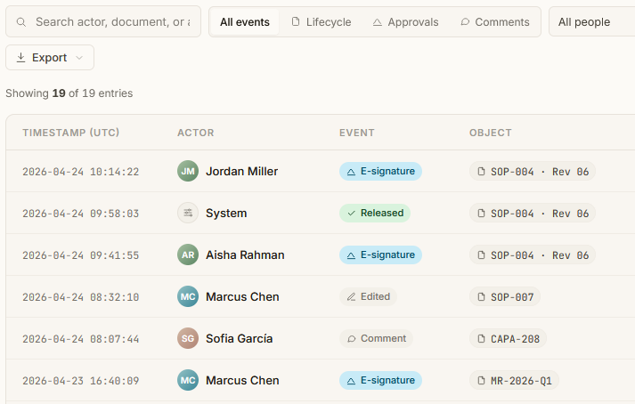Switch to the Comments tab
Viewport: 635px width, 404px height.
pos(495,22)
